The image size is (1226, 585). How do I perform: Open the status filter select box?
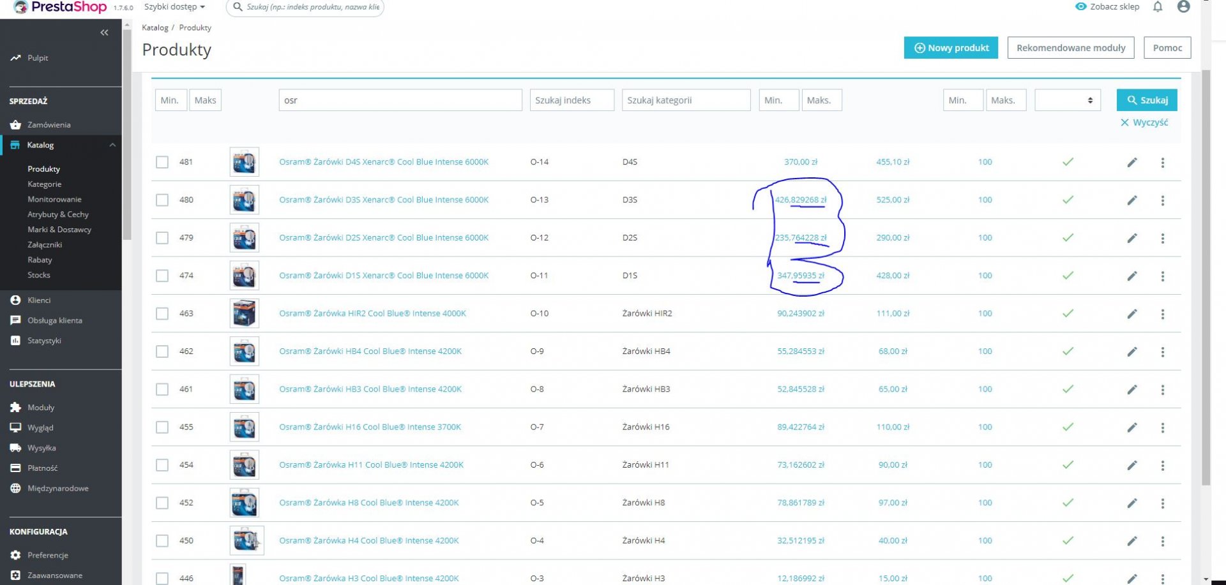pos(1068,100)
